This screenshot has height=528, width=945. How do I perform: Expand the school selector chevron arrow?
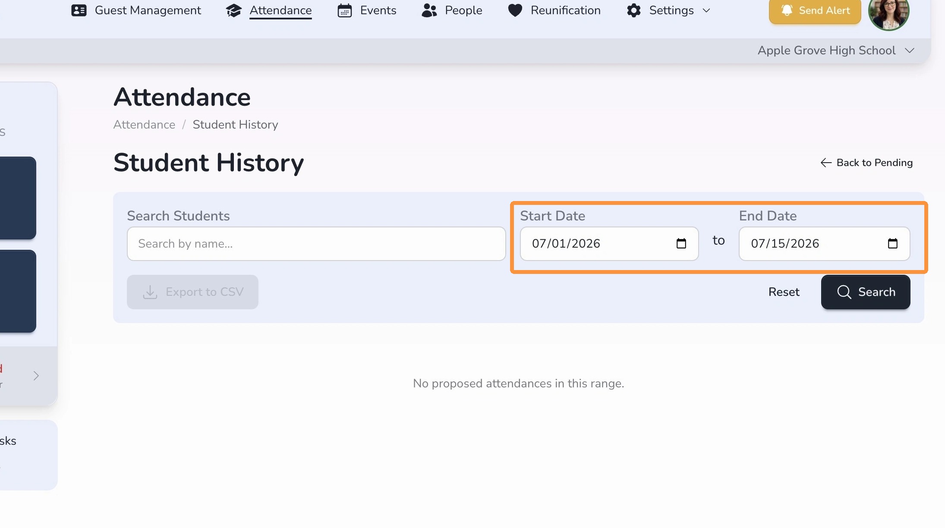910,50
